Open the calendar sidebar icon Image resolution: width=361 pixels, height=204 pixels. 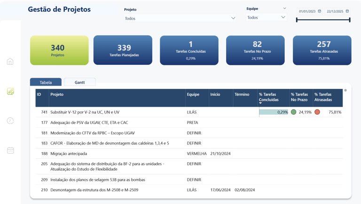pyautogui.click(x=10, y=150)
